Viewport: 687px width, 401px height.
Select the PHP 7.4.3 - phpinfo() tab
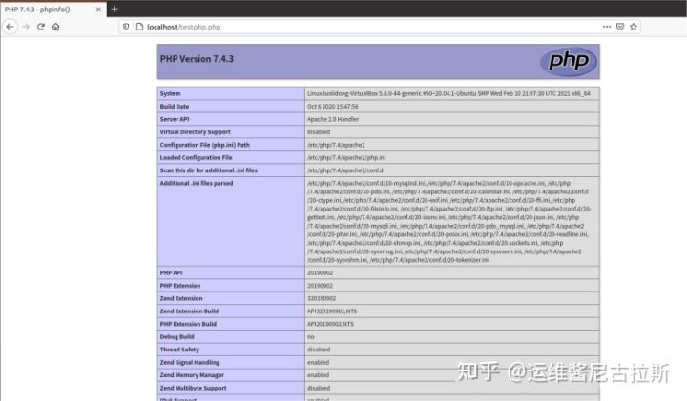click(x=43, y=9)
